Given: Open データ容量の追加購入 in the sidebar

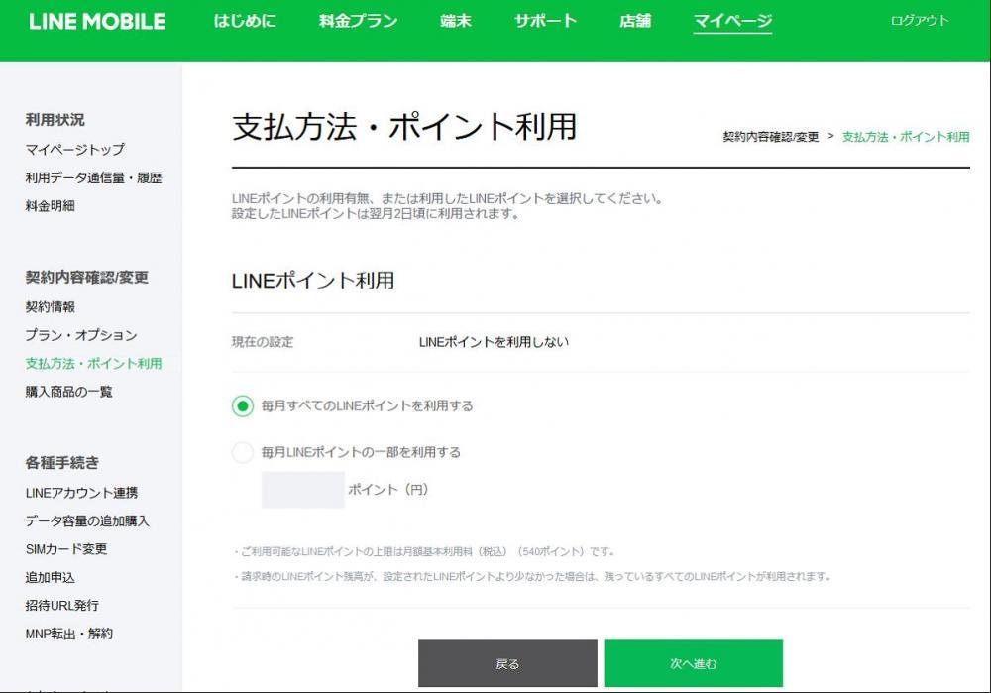Looking at the screenshot, I should (87, 521).
